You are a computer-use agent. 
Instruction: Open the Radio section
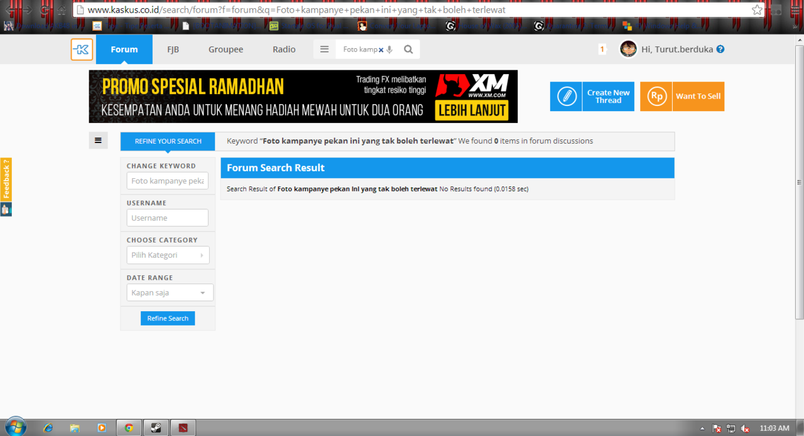click(284, 50)
